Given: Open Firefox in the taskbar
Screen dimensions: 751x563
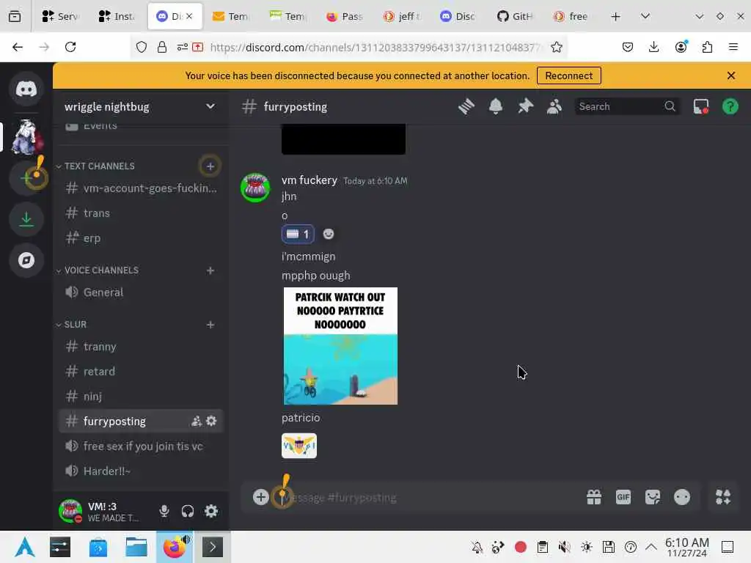Looking at the screenshot, I should click(175, 547).
